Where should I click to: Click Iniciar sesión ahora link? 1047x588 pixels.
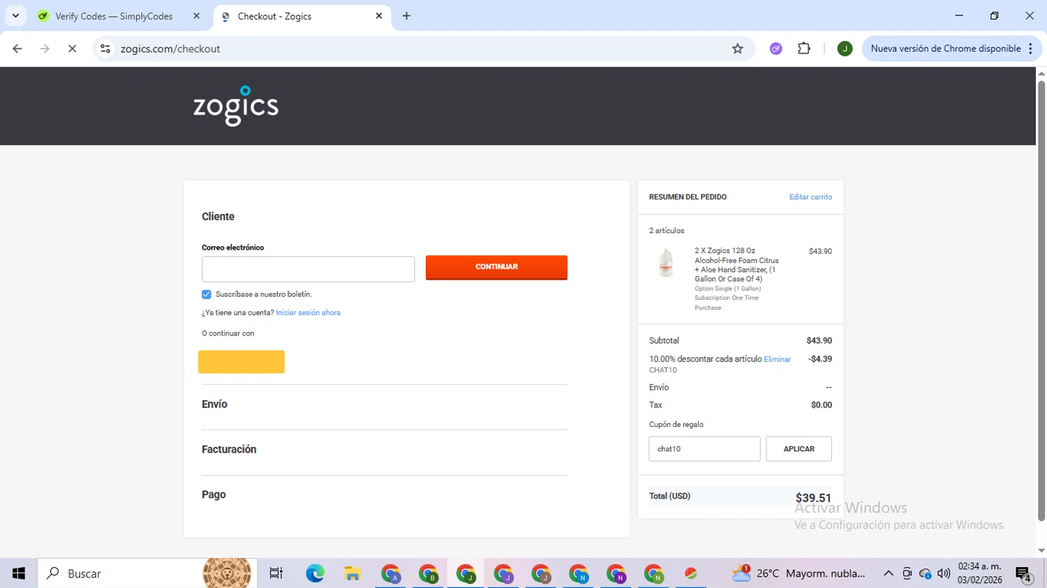click(308, 312)
